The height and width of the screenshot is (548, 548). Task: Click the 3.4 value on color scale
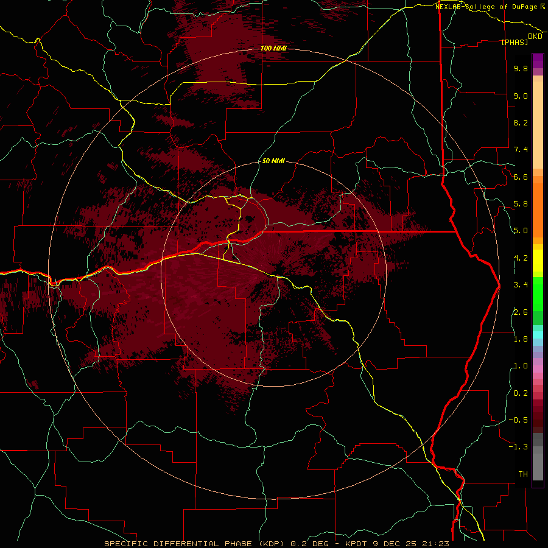(x=521, y=285)
